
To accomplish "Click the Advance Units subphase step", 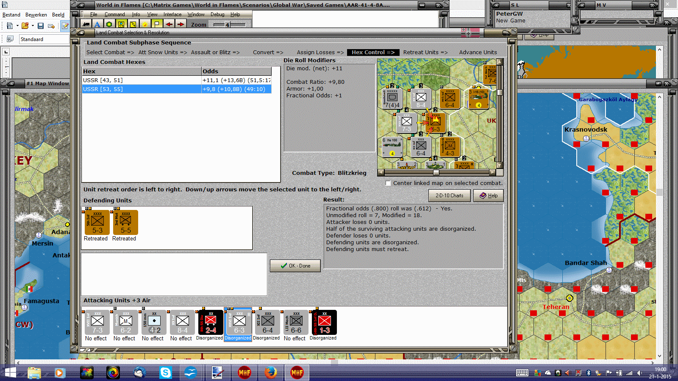I will 478,52.
